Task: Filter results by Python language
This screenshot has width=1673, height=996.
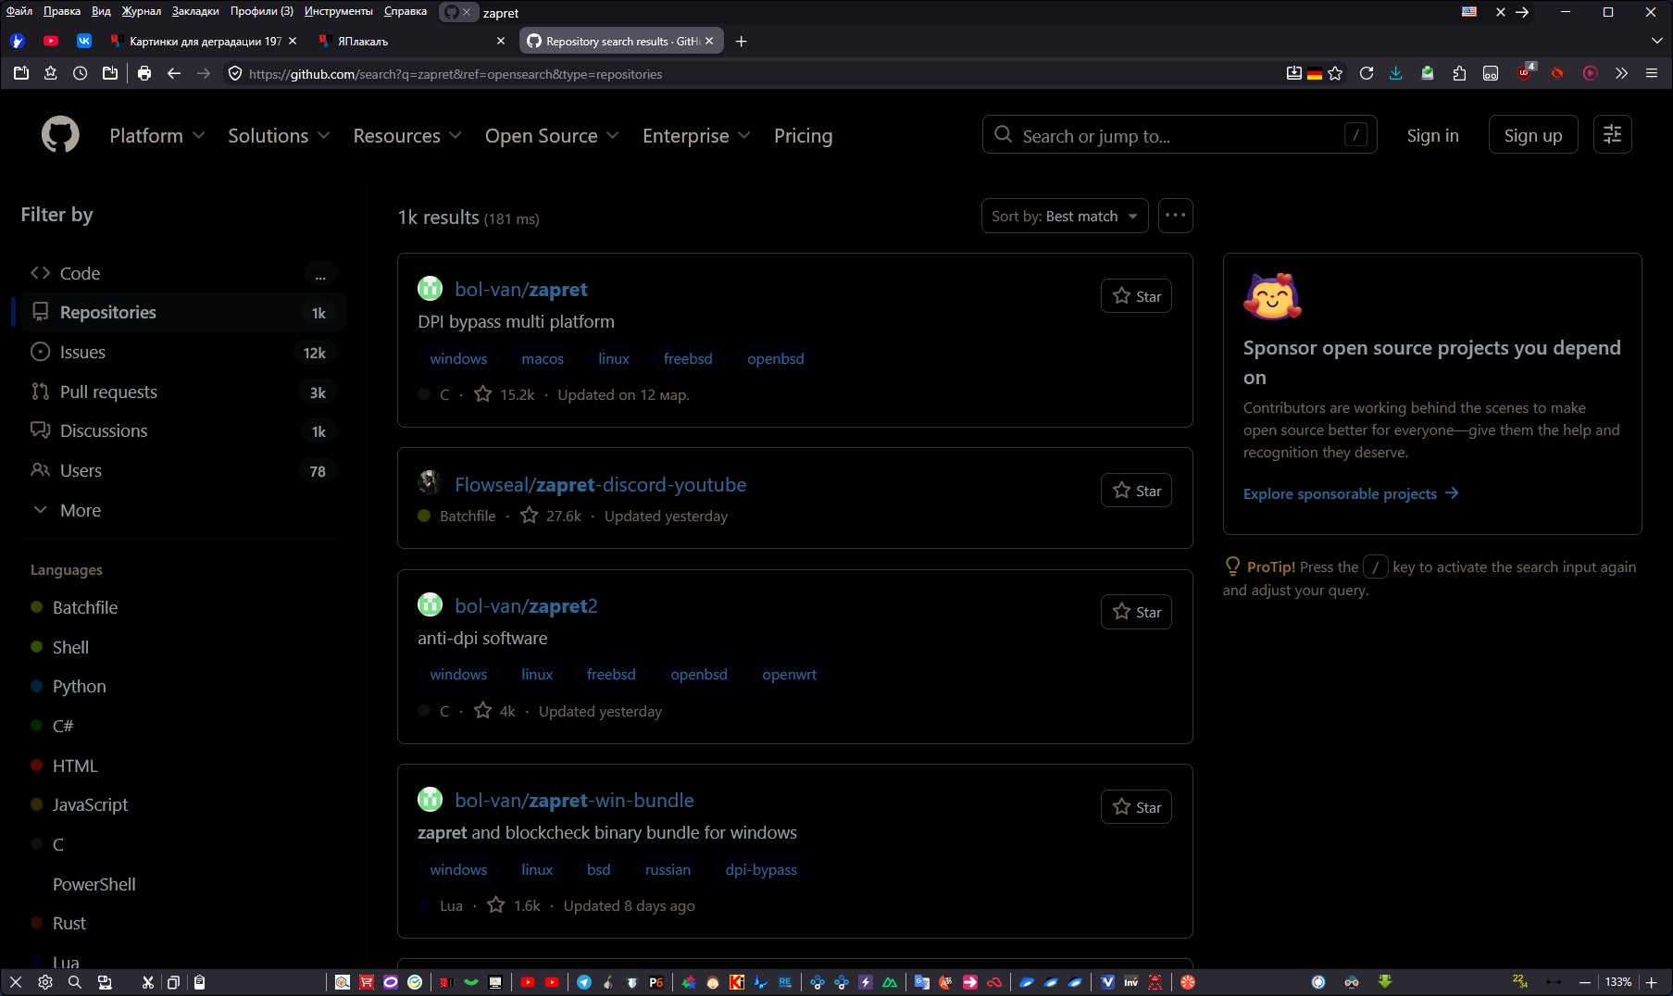Action: coord(80,686)
